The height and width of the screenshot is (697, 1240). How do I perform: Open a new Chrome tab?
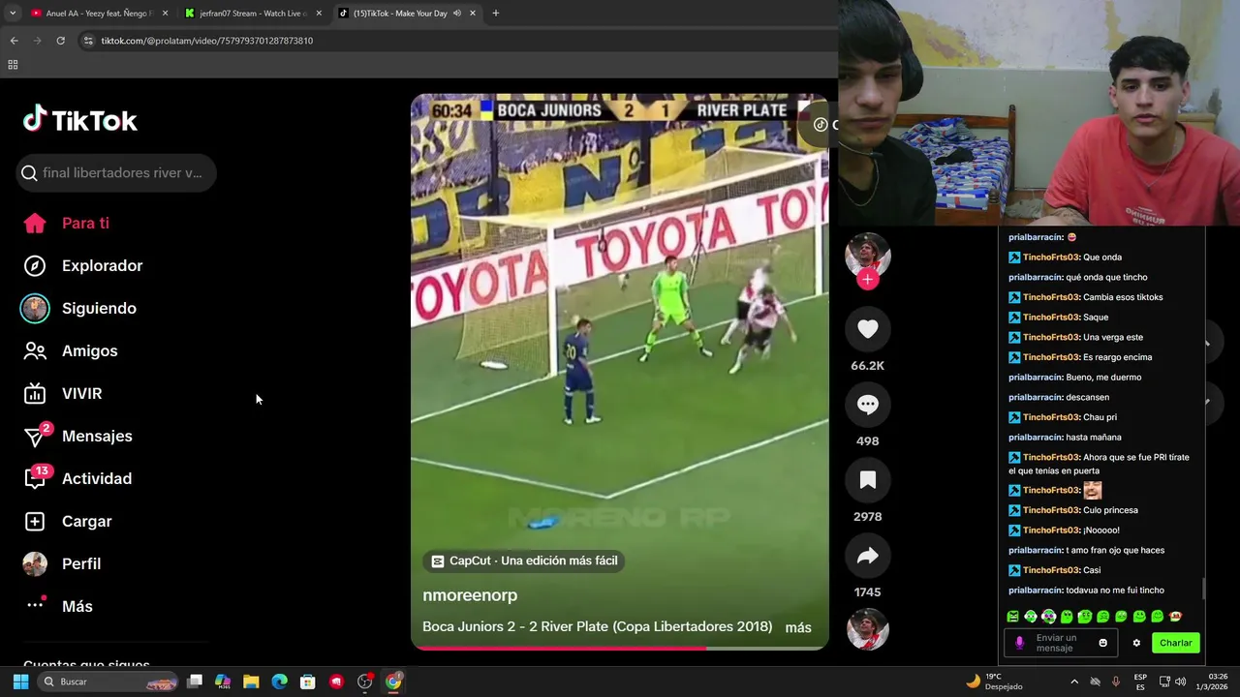(495, 14)
